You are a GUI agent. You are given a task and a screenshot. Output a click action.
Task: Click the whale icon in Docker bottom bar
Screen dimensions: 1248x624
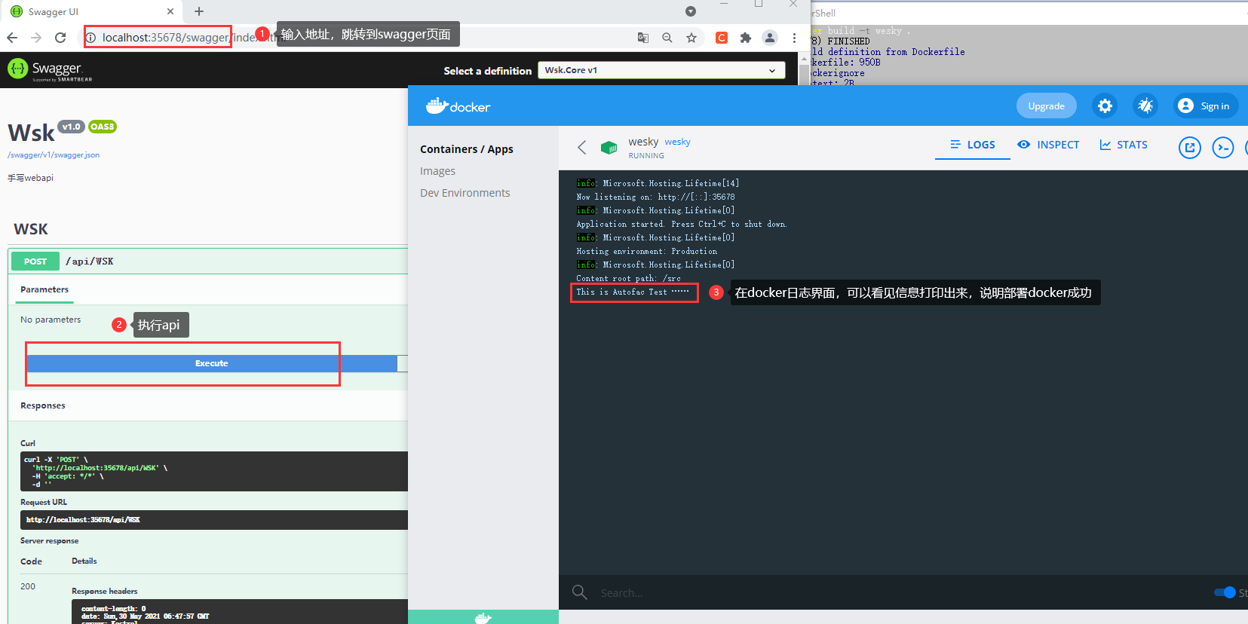[483, 618]
